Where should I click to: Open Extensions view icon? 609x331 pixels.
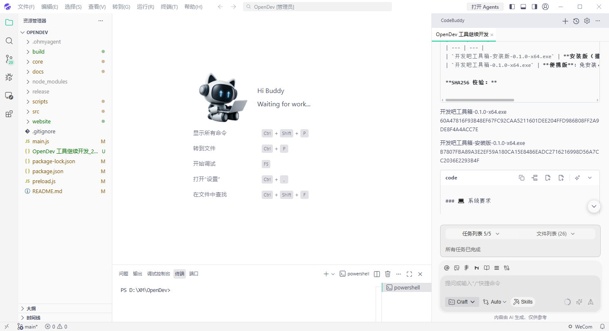pos(9,114)
